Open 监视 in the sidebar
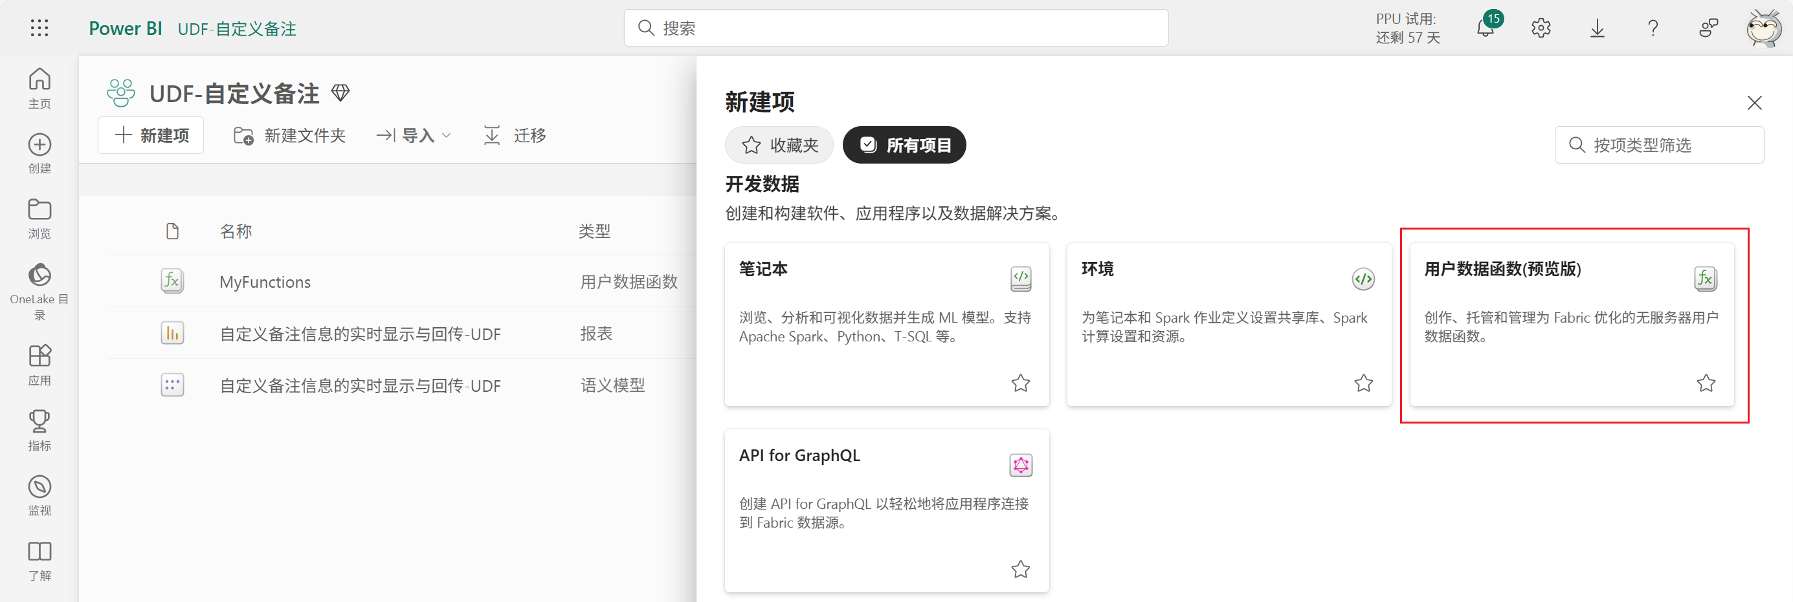 (x=39, y=496)
